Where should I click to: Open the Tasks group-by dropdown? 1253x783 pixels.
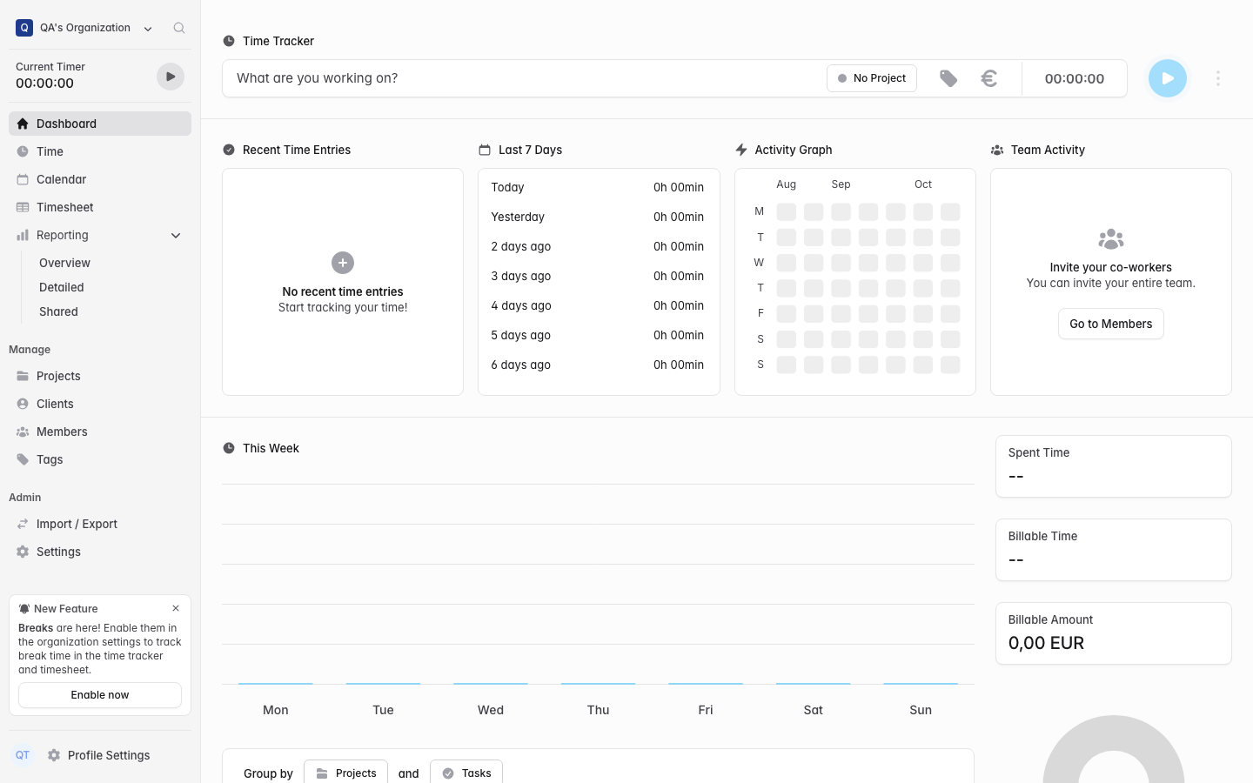pos(466,773)
